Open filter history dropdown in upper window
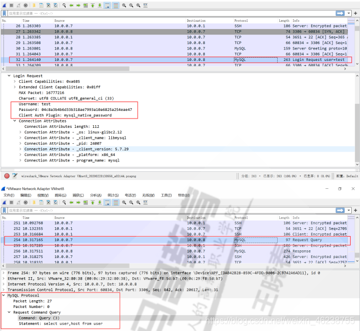The image size is (360, 331). pos(349,13)
